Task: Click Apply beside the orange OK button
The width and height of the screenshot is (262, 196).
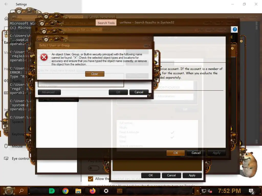Action: 216,153
